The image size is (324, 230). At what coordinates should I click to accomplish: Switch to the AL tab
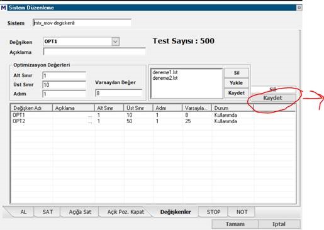tap(23, 212)
